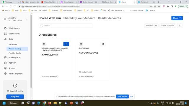Image resolution: width=189 pixels, height=106 pixels.
Task: Switch to Reader Accounts tab
Action: coord(109,18)
